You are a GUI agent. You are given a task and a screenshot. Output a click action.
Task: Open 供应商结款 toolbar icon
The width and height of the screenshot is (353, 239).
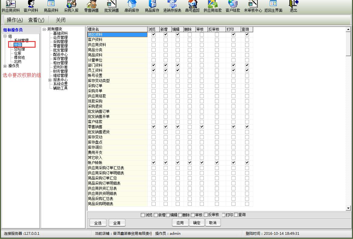(213, 6)
